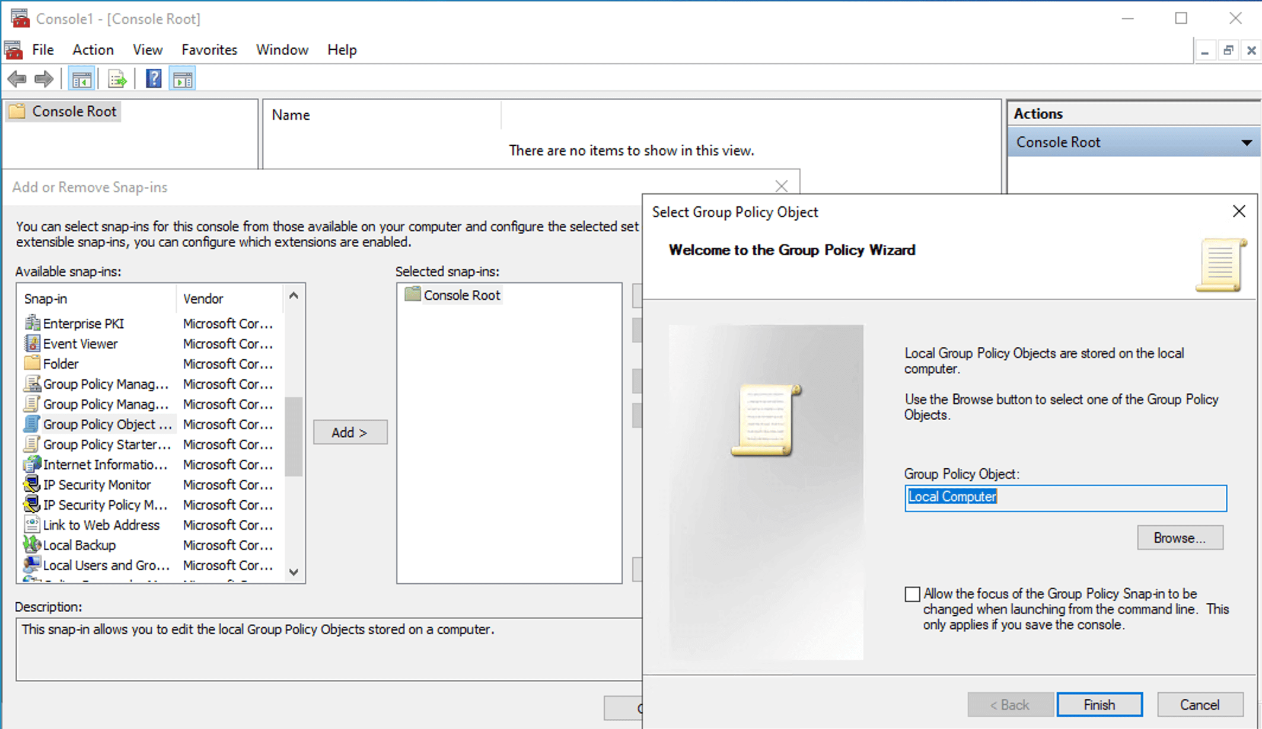Viewport: 1262px width, 729px height.
Task: Click the Show/Hide Console Tree toolbar icon
Action: point(81,78)
